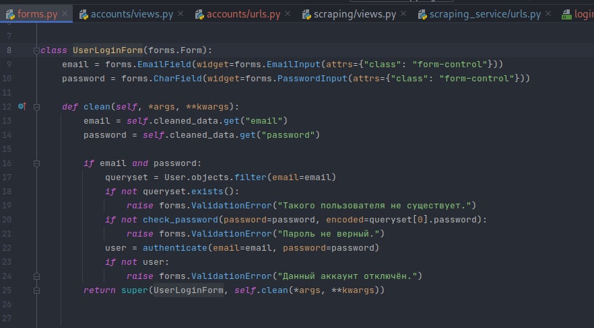Click authenticate function call on line 22
Screen dimensions: 594x328
tap(175, 248)
